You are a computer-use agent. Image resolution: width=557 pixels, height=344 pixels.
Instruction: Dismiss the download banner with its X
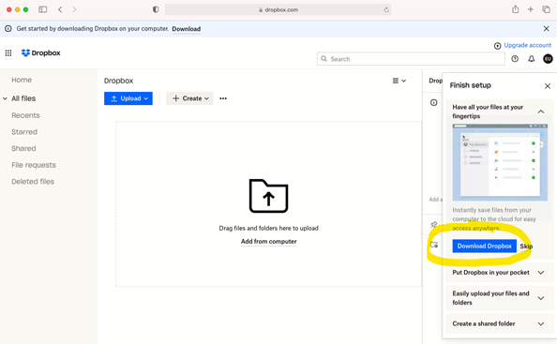point(547,29)
